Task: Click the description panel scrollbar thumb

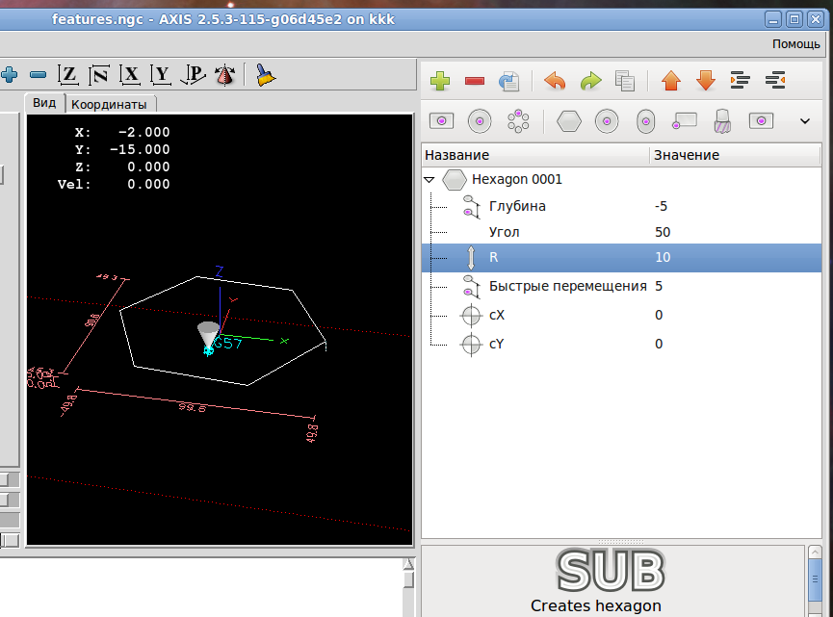Action: (x=815, y=578)
